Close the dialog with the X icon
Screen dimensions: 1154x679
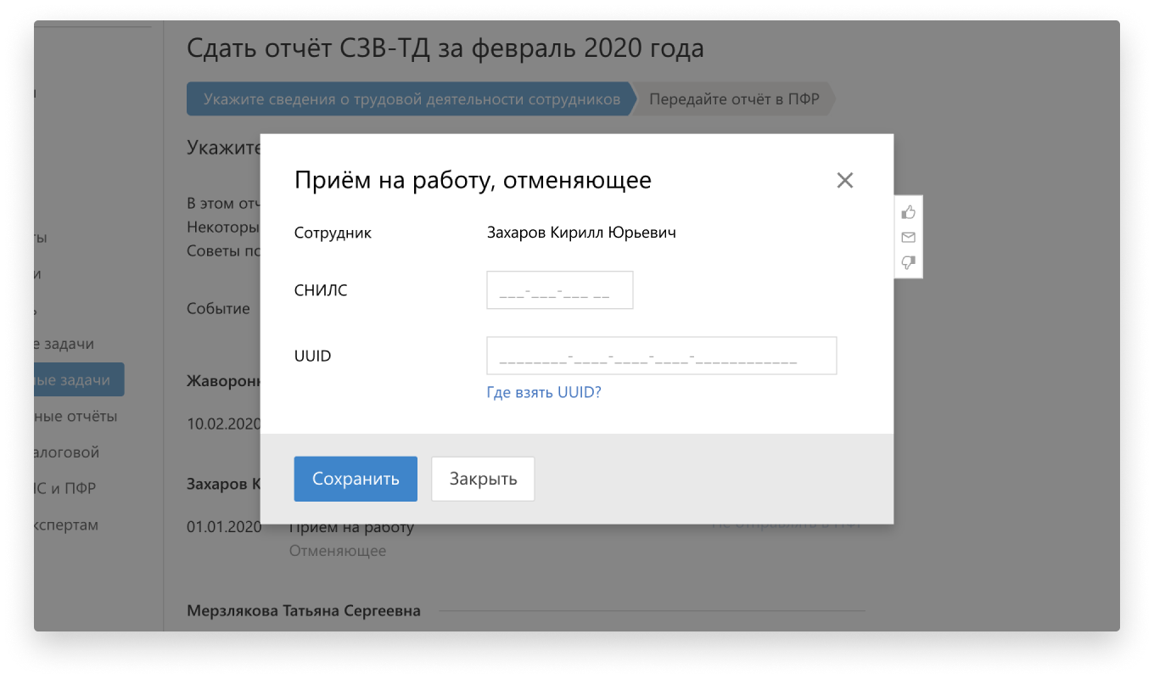[844, 180]
